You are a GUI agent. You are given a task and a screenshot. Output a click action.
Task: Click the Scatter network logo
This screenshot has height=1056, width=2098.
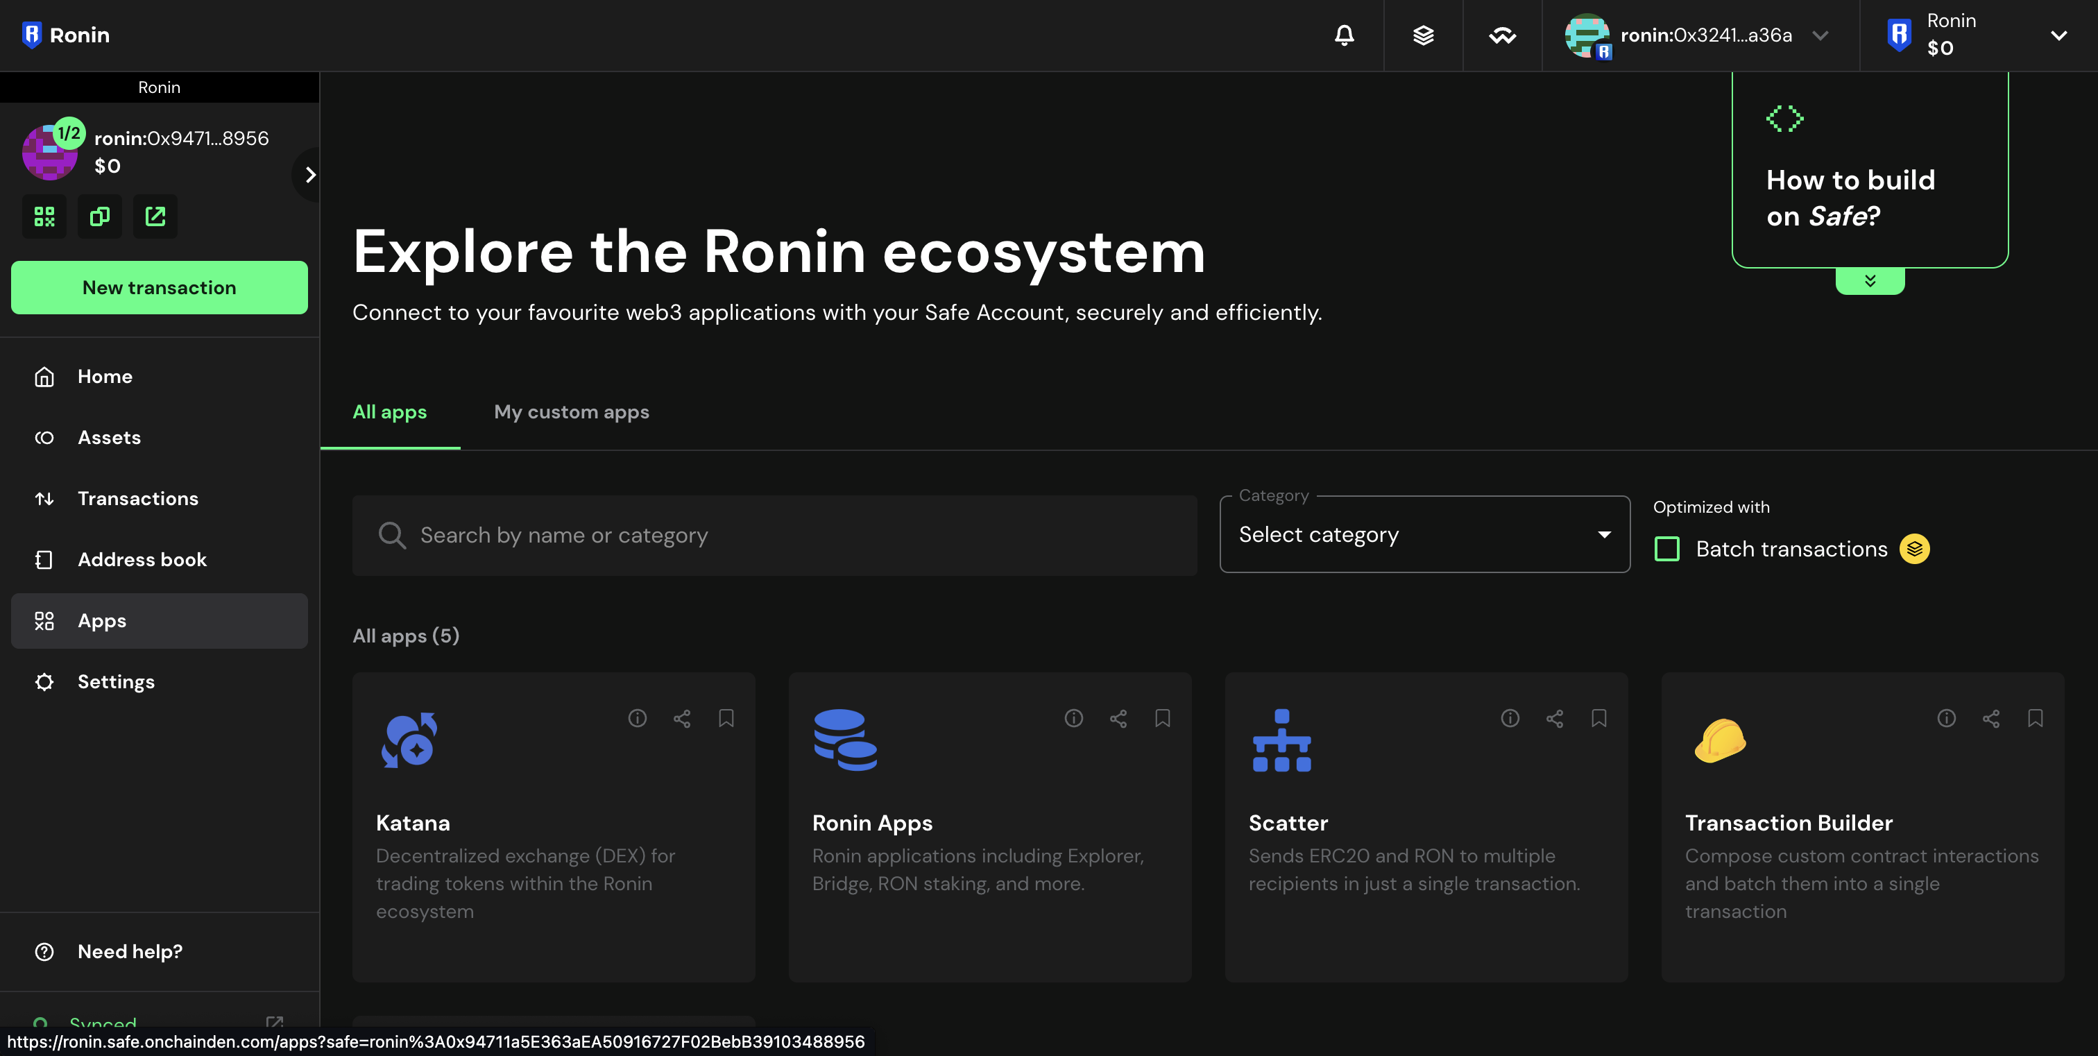(1282, 740)
